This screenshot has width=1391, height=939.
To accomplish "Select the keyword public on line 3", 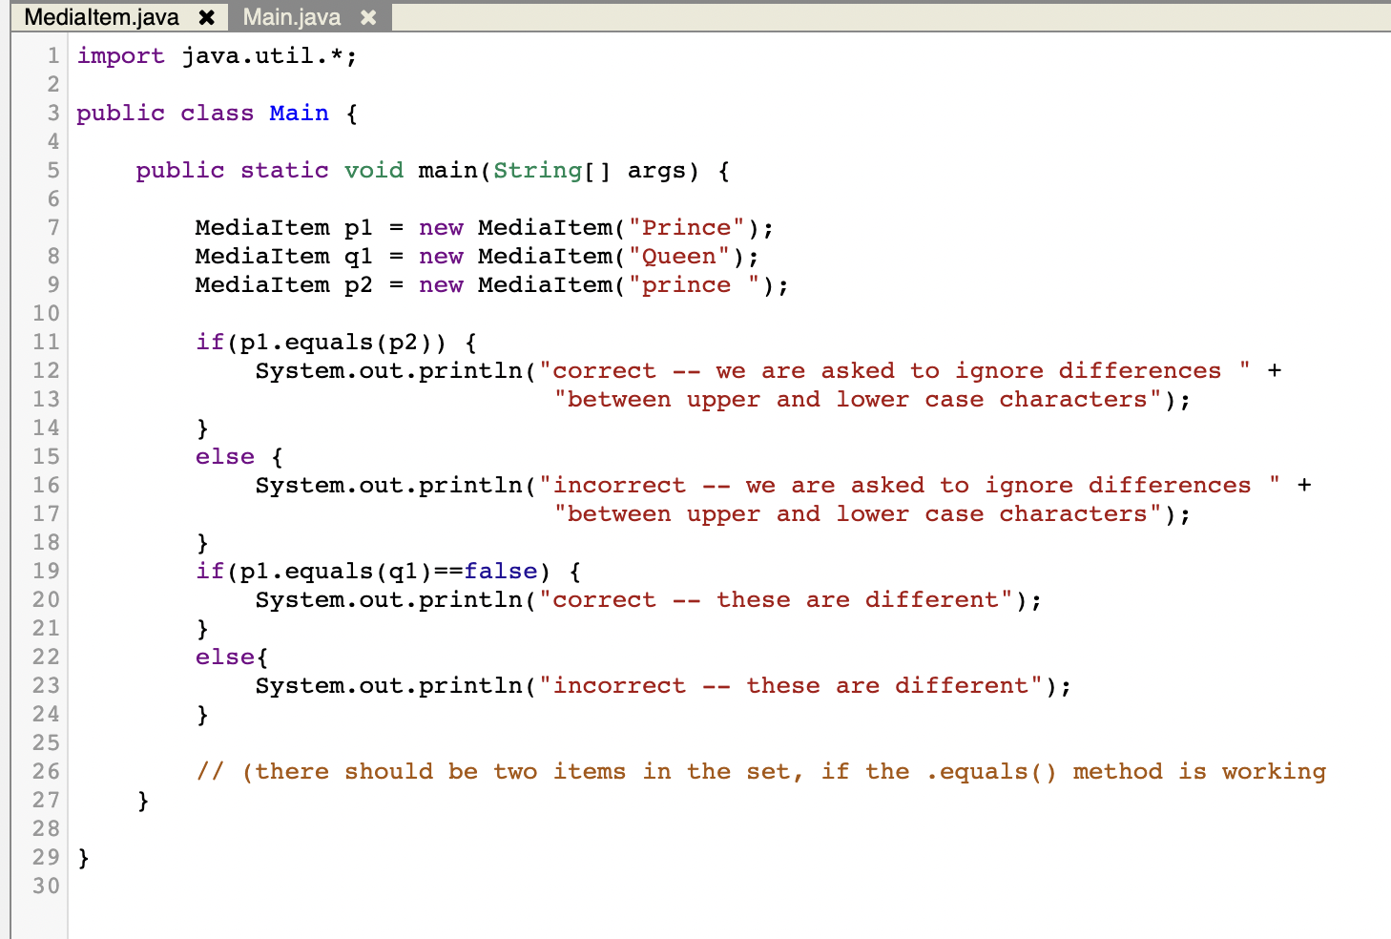I will (x=120, y=113).
